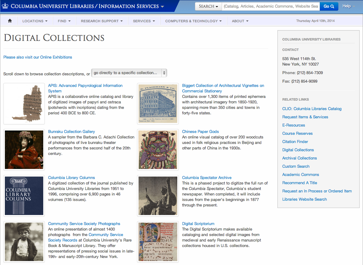Visit the Online Exhibitions link
The height and width of the screenshot is (265, 363).
coord(38,57)
